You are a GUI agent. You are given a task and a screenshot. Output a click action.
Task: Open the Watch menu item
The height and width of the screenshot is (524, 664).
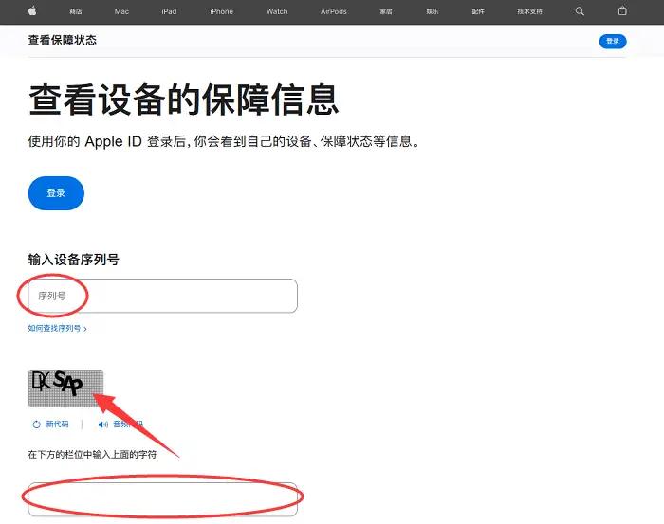(x=277, y=11)
